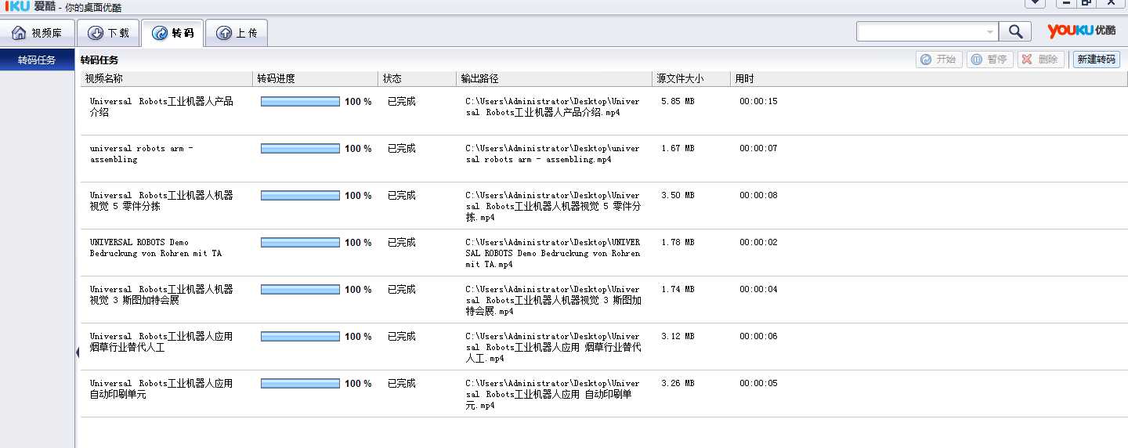
Task: Select the 自动印刷单元 video row
Action: [x=604, y=393]
